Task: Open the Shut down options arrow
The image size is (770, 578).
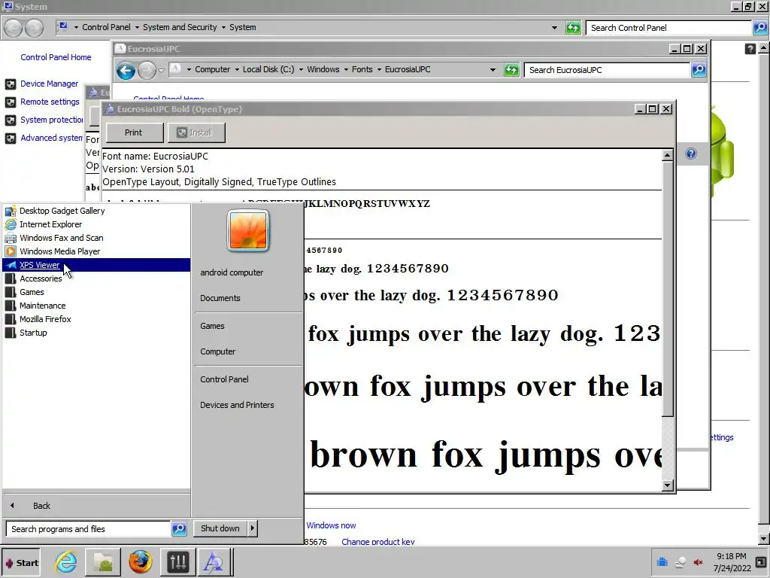Action: click(253, 528)
